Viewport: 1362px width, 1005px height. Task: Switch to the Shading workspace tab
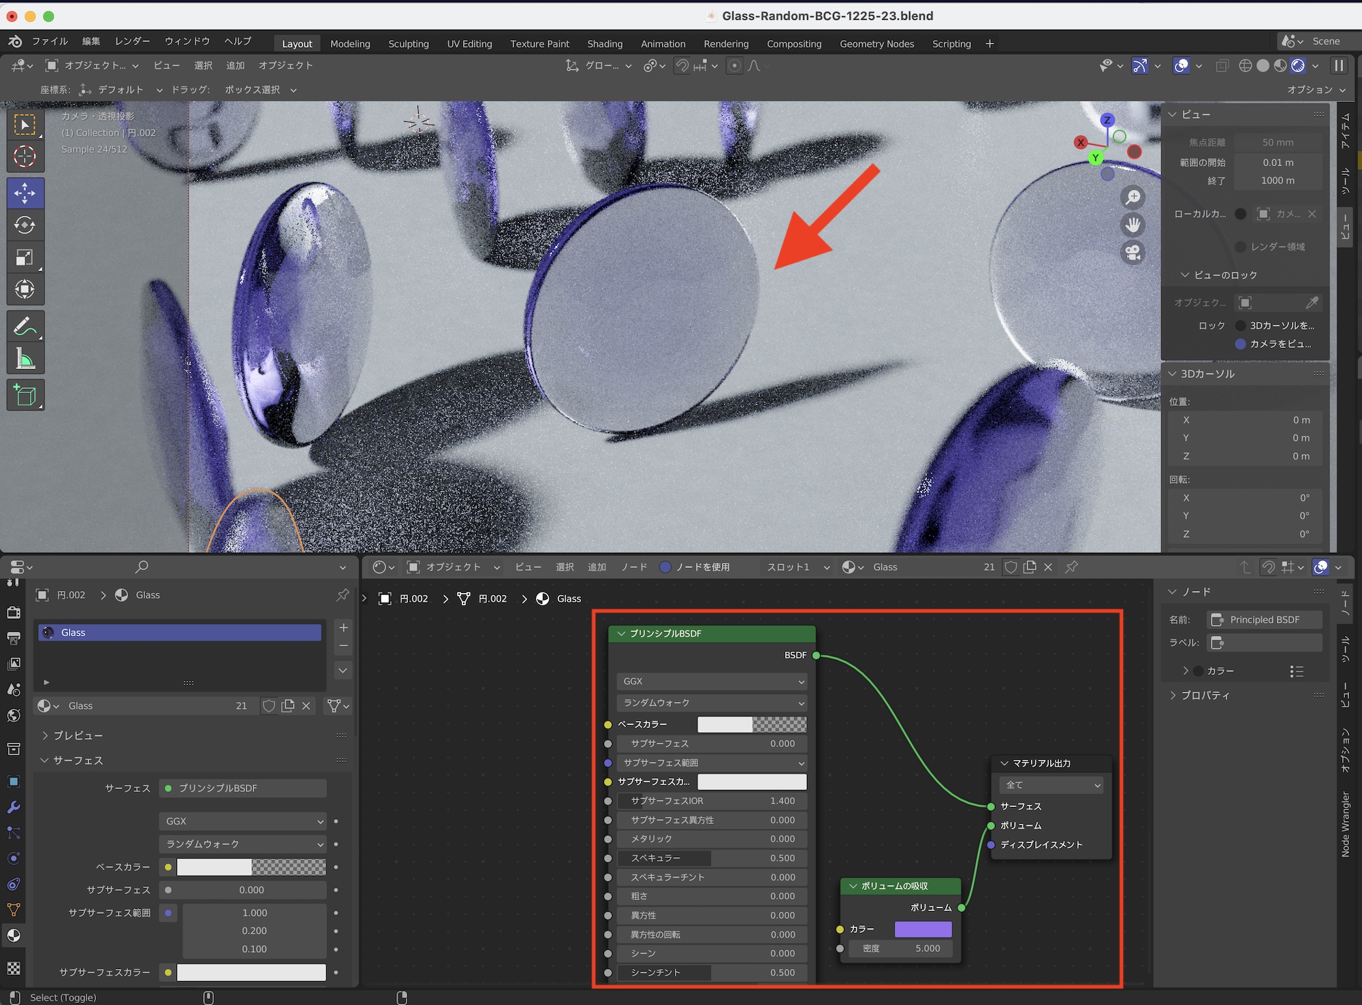pos(604,44)
